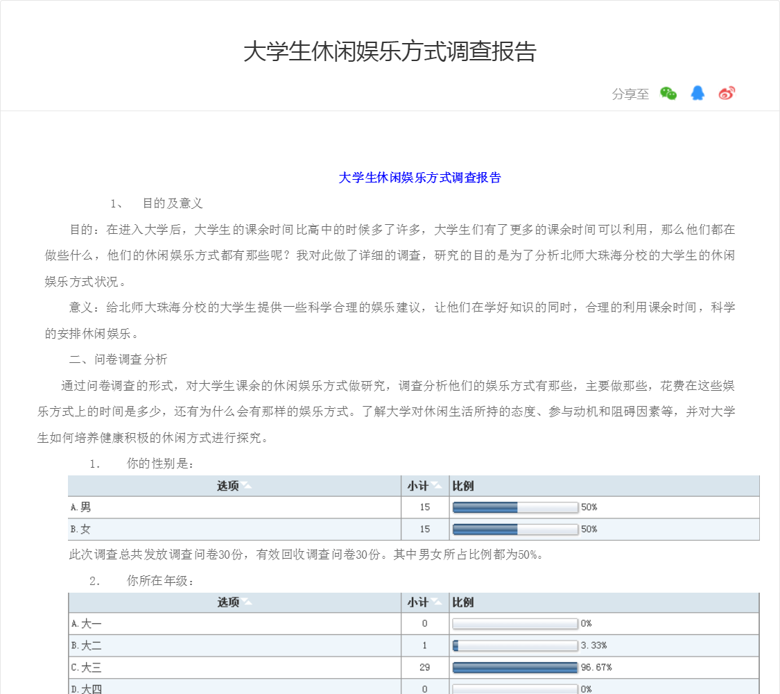780x694 pixels.
Task: Click the 96.67% percentage value
Action: click(596, 668)
